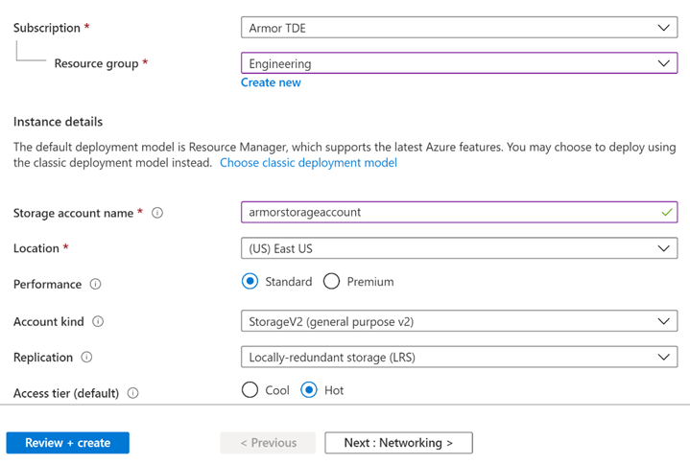This screenshot has width=690, height=465.
Task: Expand the Resource group dropdown
Action: [459, 63]
